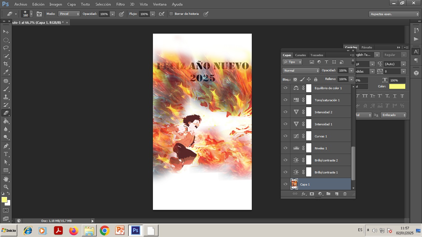The width and height of the screenshot is (422, 237).
Task: Open the Selección menu
Action: 103,4
